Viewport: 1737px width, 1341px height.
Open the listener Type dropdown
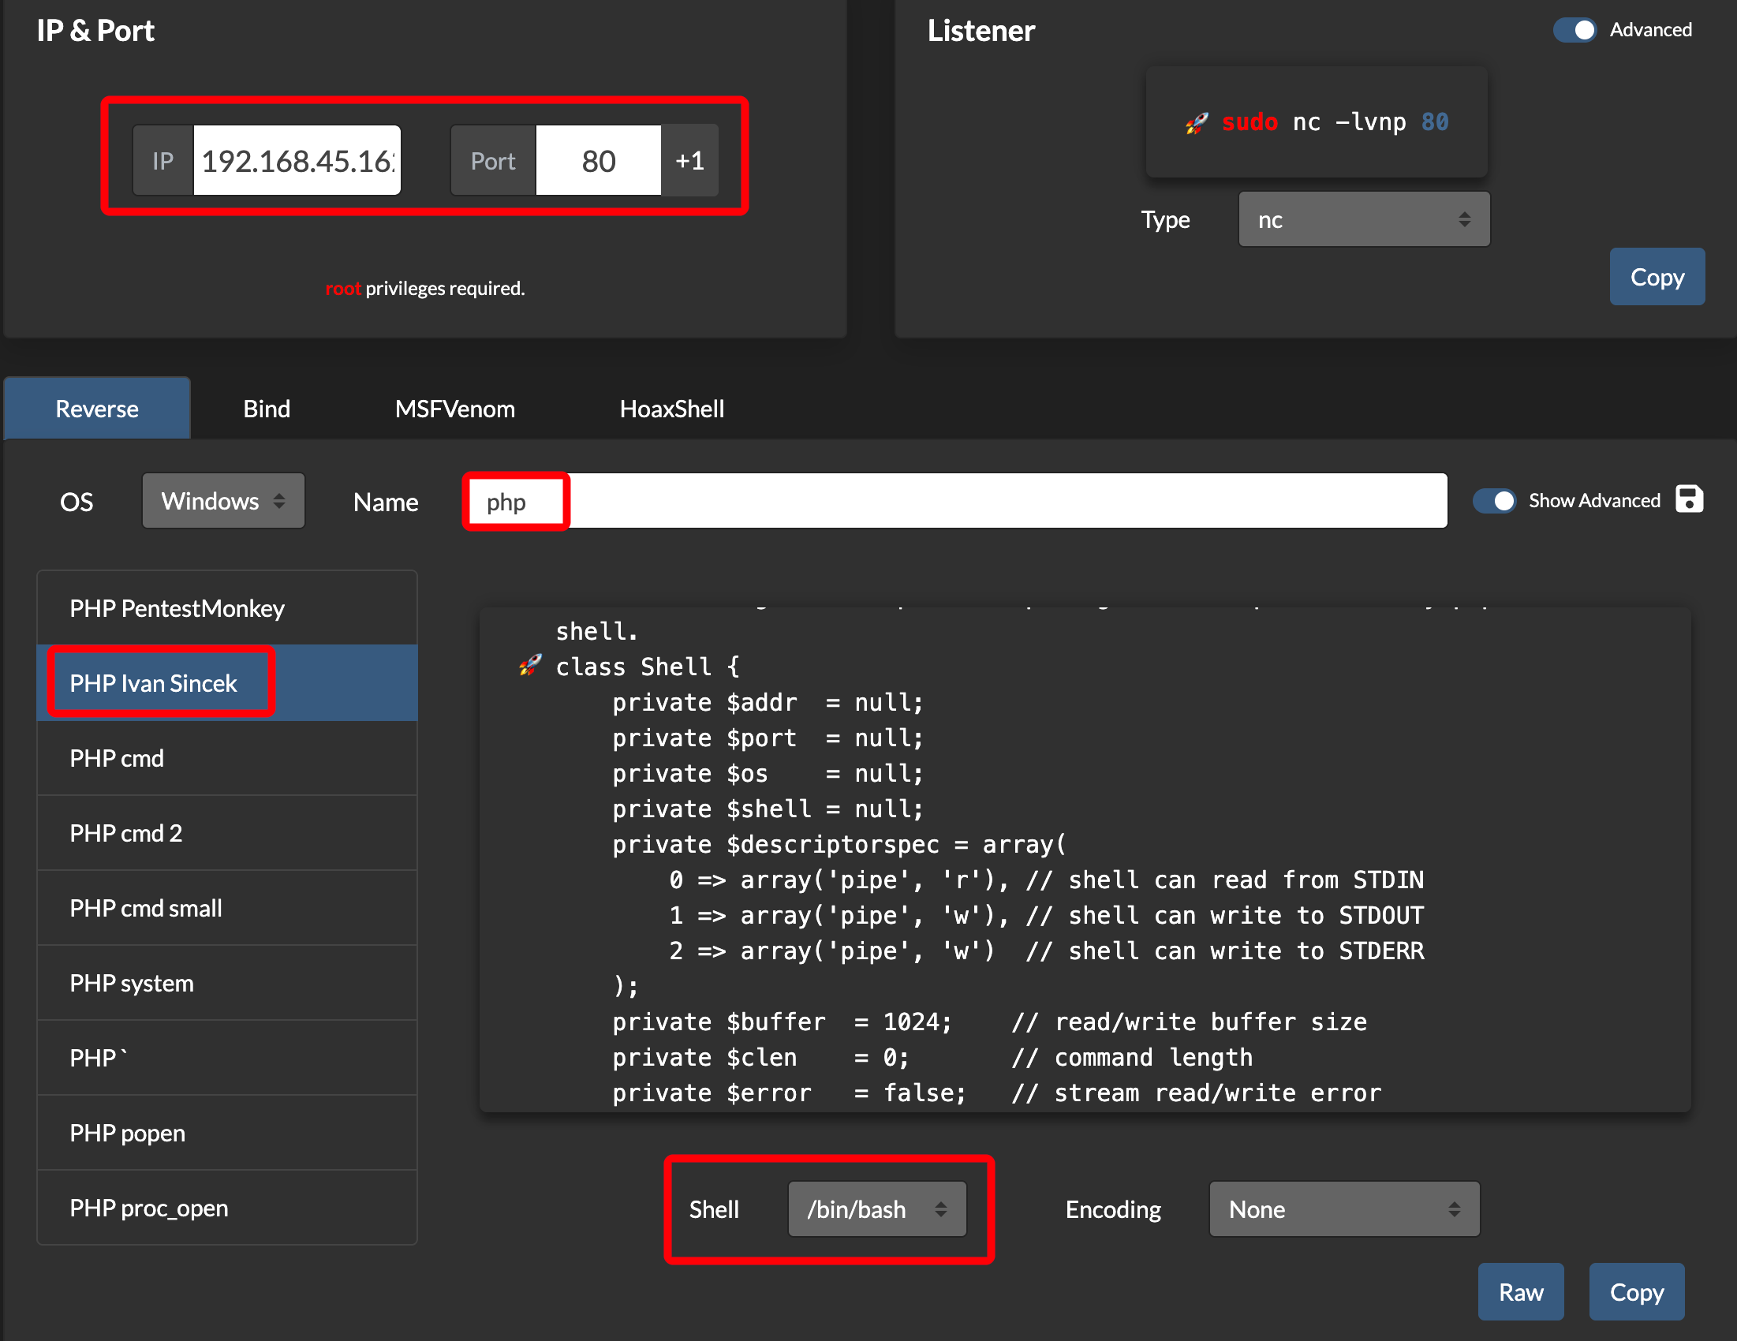pos(1363,219)
